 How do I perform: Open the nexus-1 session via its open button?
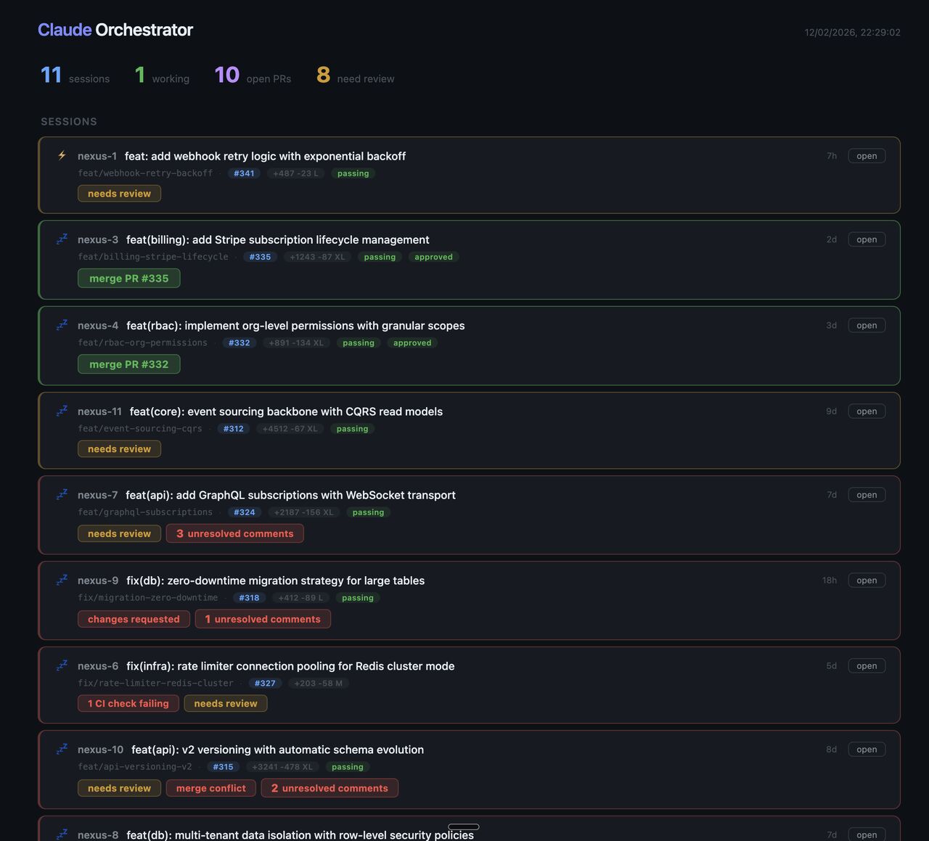click(867, 156)
